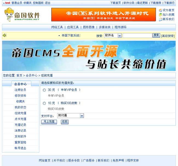Go to 图形图像 category
Image resolution: width=178 pixels, height=166 pixels.
[89, 27]
